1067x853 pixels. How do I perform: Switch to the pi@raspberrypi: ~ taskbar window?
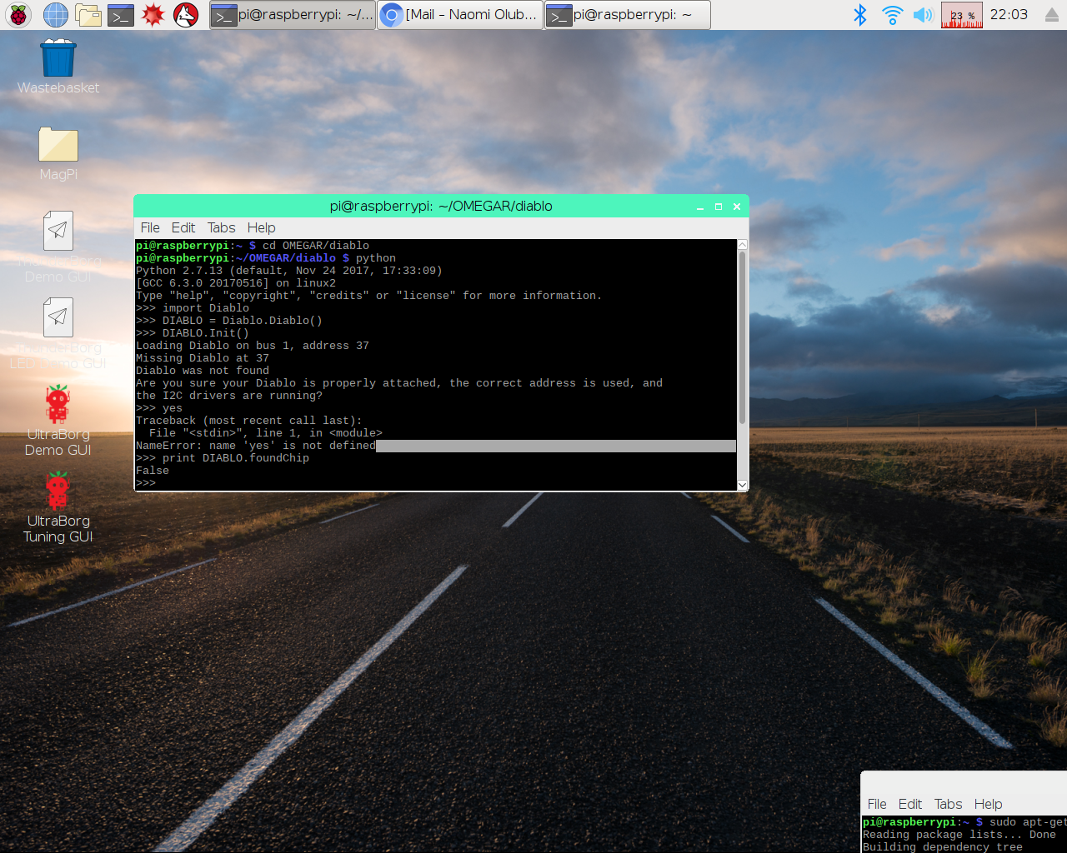pos(627,15)
